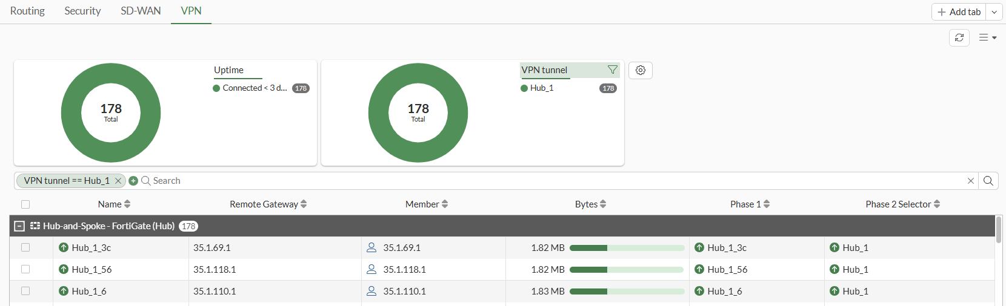Image resolution: width=1006 pixels, height=306 pixels.
Task: Open the hamburger layout menu dropdown
Action: 988,37
